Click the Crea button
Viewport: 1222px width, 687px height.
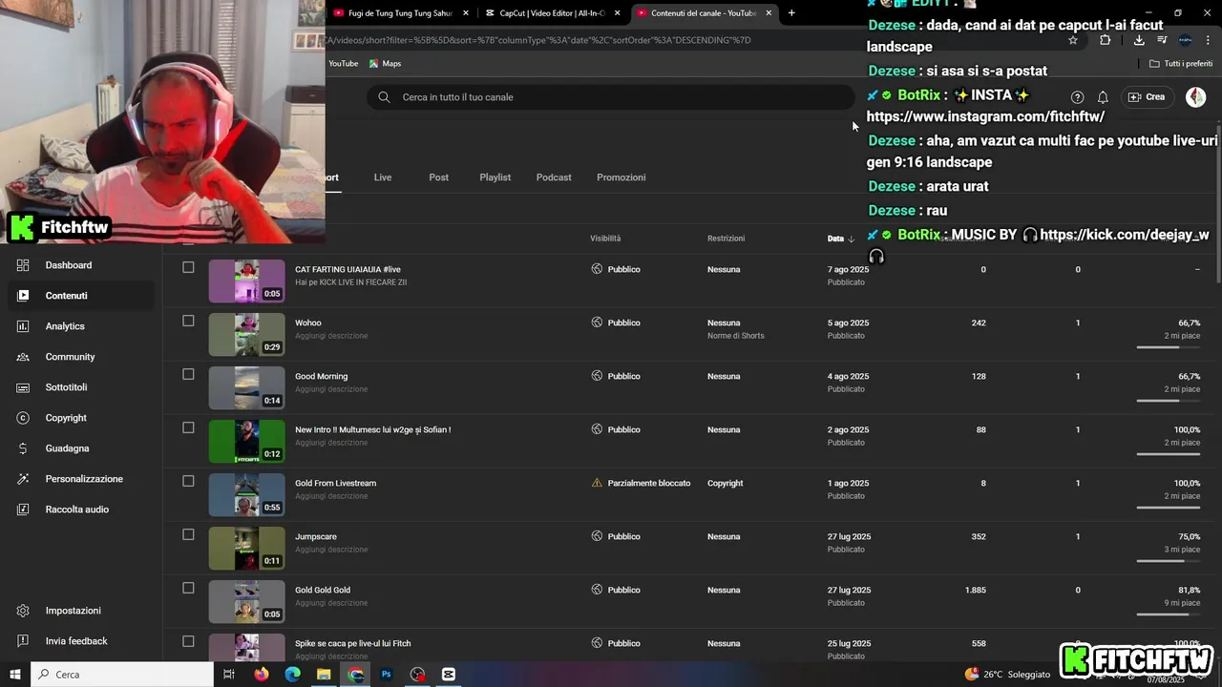(x=1147, y=97)
